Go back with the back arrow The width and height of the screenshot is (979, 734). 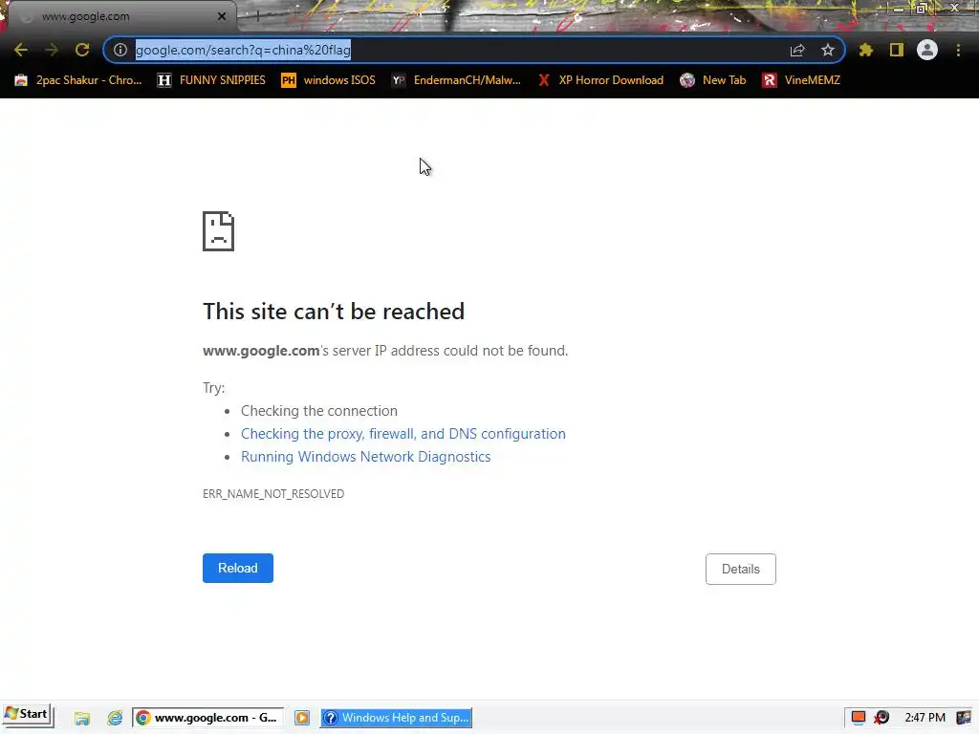tap(21, 50)
